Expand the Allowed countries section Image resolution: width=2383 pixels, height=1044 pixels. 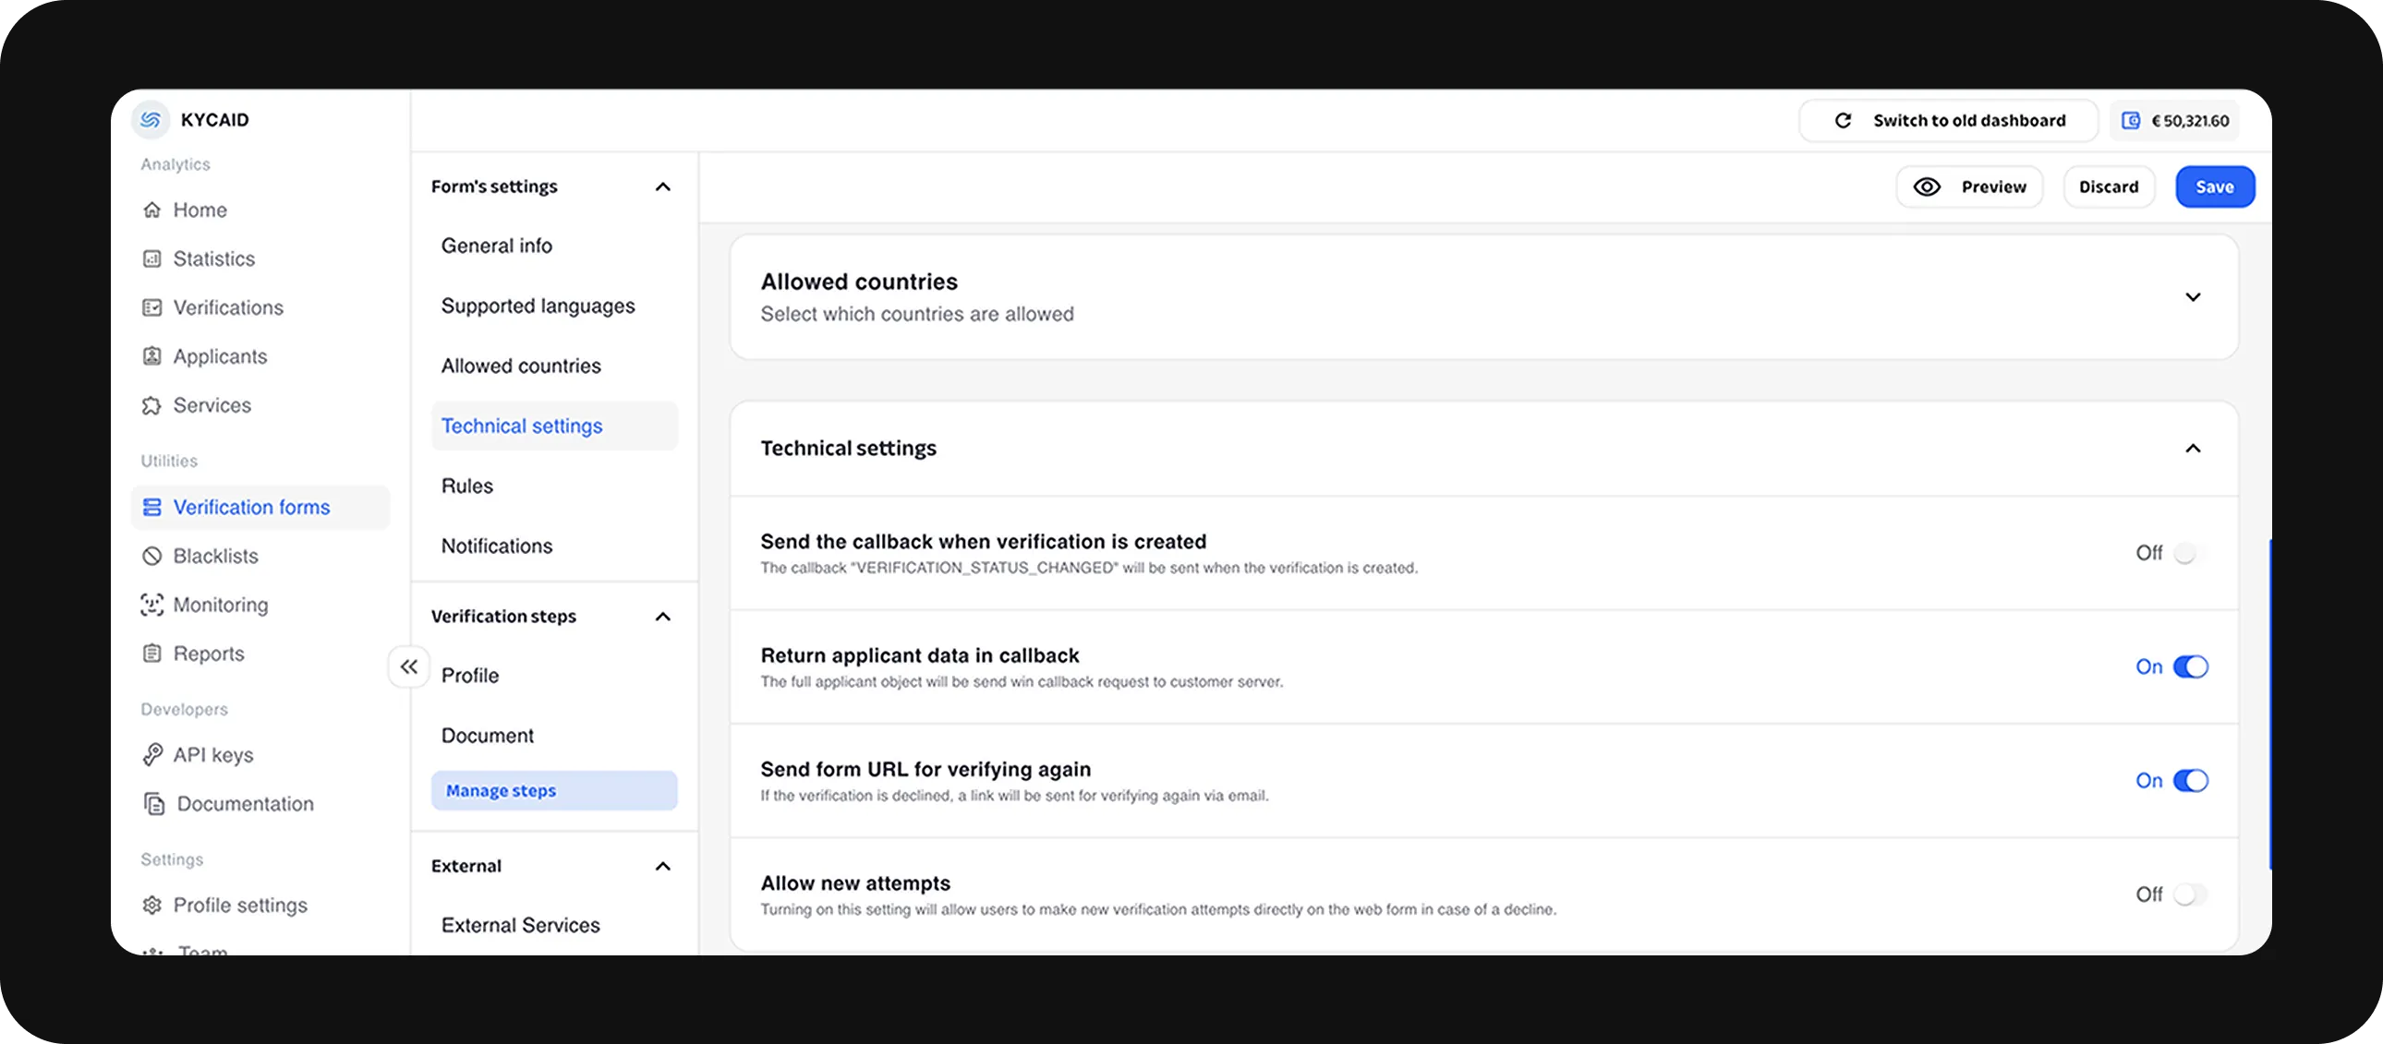(2192, 296)
